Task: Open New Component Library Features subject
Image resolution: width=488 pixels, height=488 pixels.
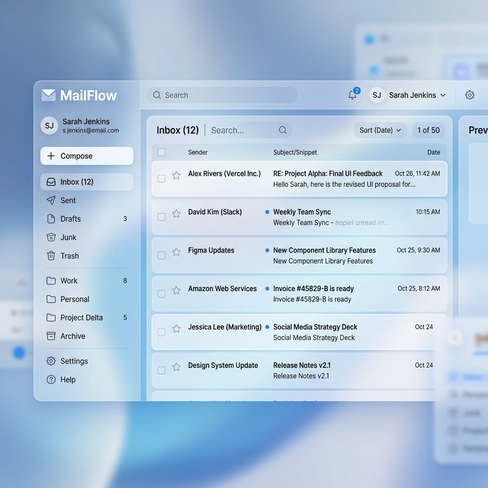Action: [324, 250]
